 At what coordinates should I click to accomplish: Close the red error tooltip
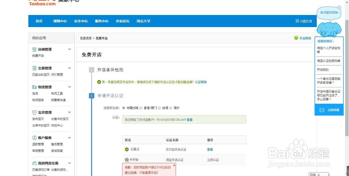[x=174, y=165]
